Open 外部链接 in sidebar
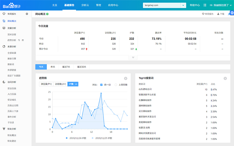 (12, 70)
